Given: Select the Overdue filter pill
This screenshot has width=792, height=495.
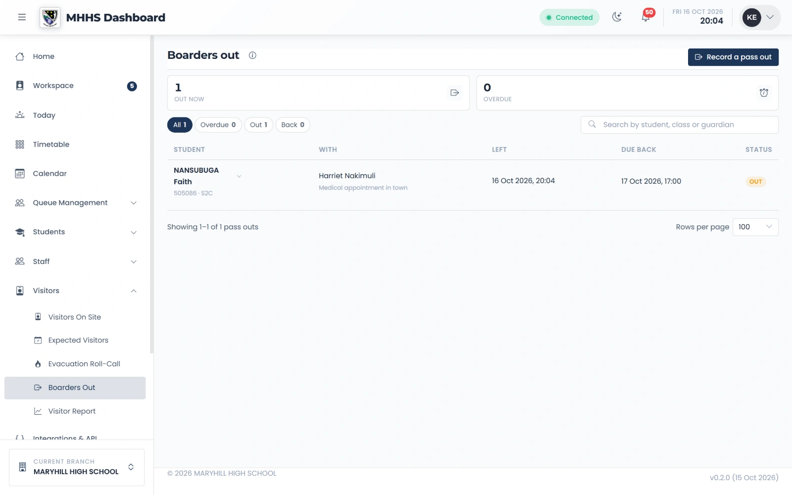Looking at the screenshot, I should [218, 125].
